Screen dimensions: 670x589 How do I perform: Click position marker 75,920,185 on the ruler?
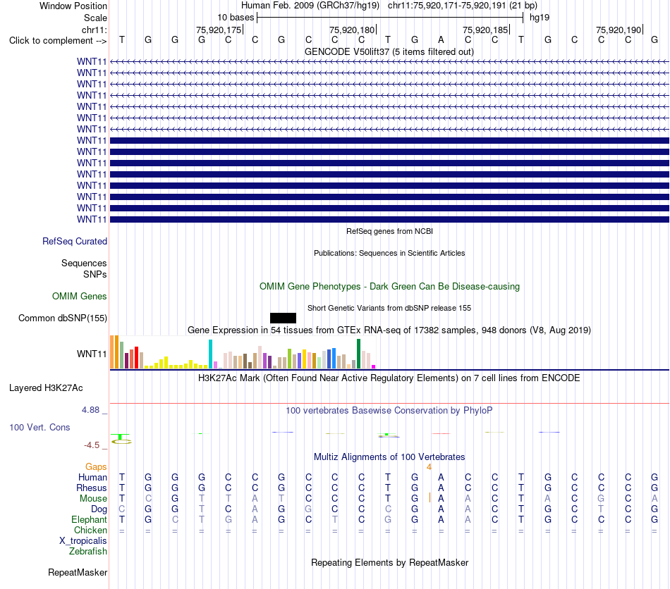coord(485,30)
